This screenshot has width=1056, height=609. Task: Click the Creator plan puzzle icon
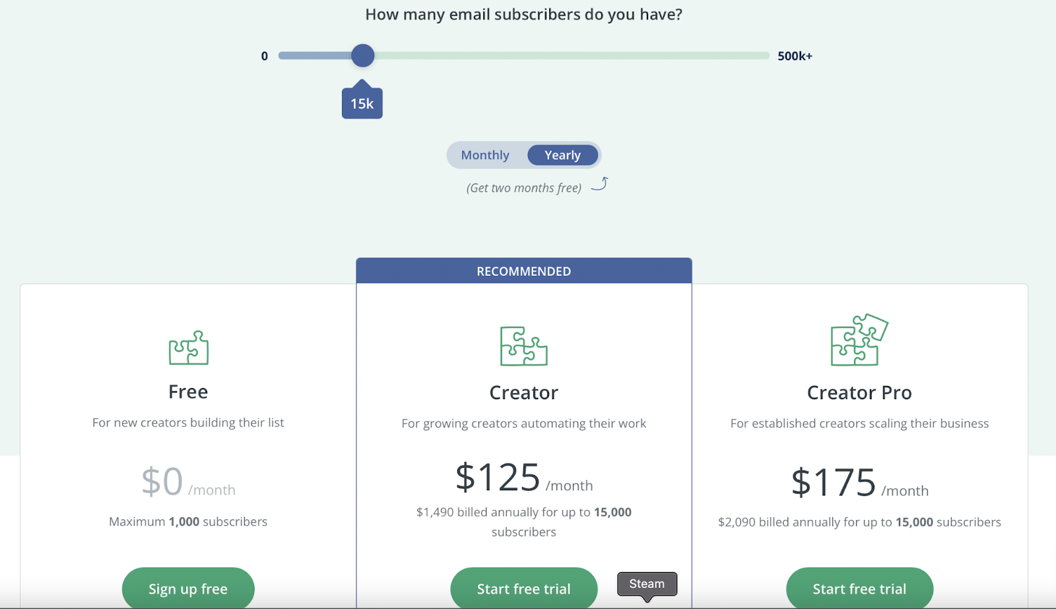523,346
